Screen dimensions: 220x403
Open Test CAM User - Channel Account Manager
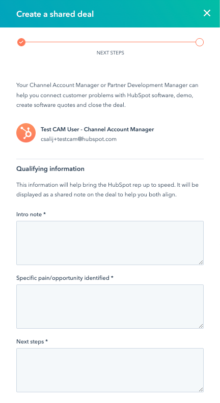(x=97, y=129)
